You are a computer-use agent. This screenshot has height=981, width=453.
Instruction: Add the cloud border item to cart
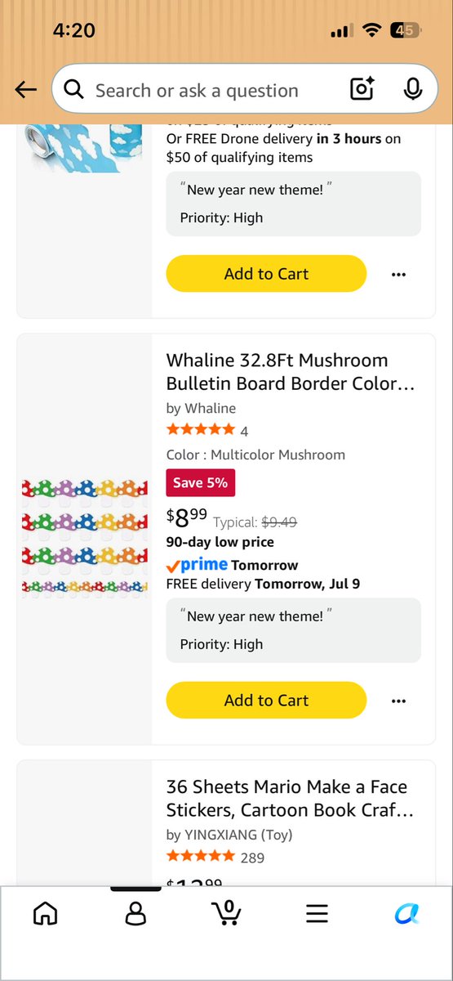[266, 274]
